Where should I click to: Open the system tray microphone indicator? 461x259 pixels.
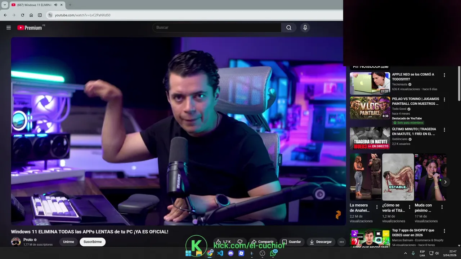[x=413, y=253]
